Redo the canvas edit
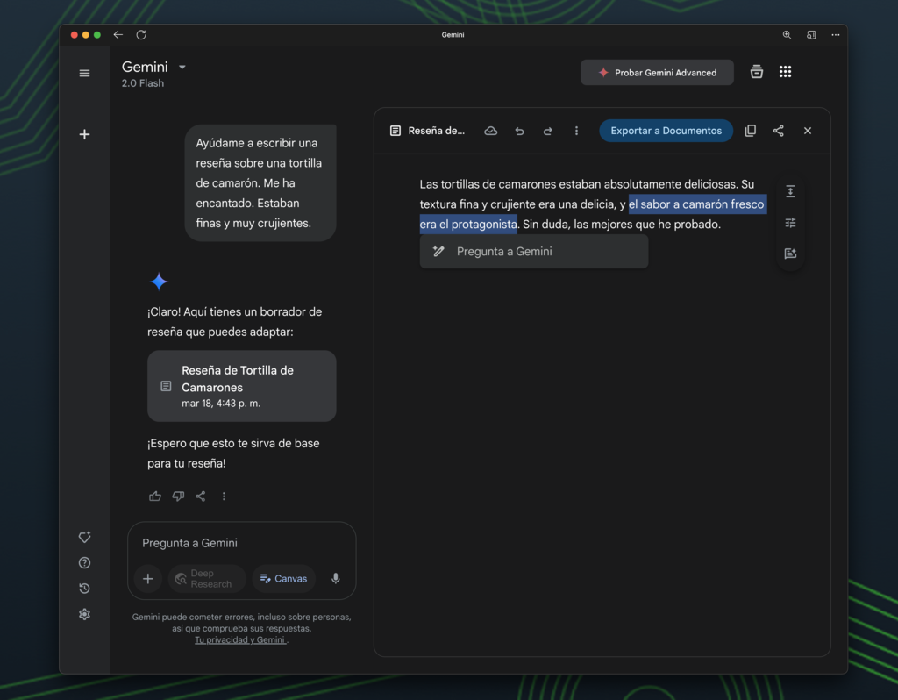This screenshot has height=700, width=898. (x=547, y=132)
